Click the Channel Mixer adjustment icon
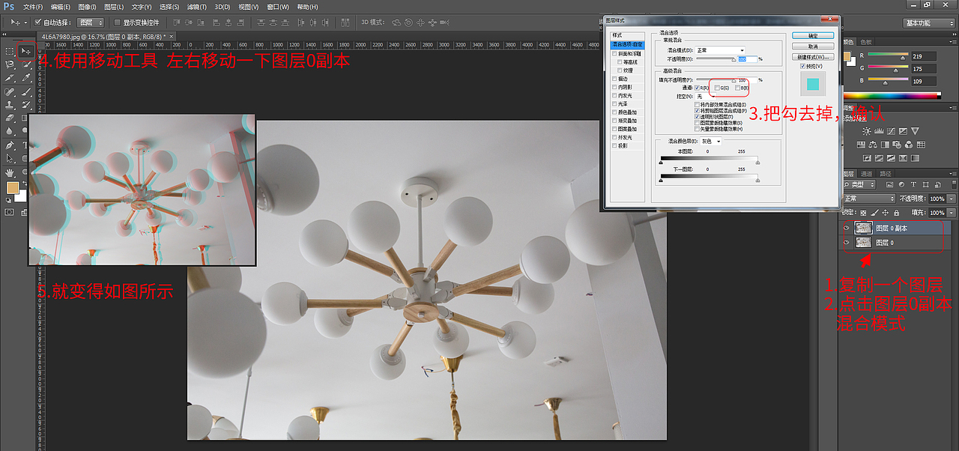The height and width of the screenshot is (451, 959). point(909,145)
